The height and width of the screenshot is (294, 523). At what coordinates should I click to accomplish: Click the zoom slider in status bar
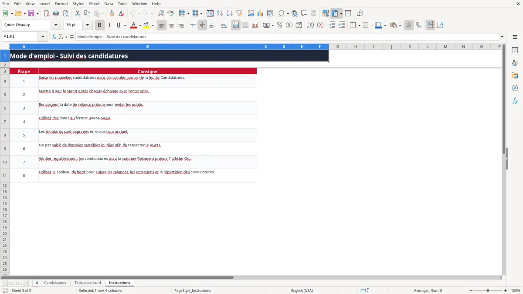(x=488, y=291)
